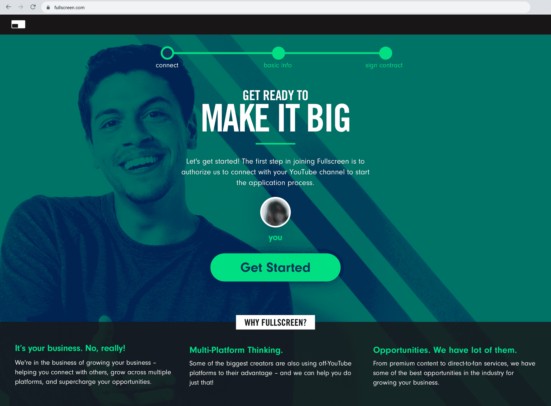Click the 'Get Started' button

275,267
